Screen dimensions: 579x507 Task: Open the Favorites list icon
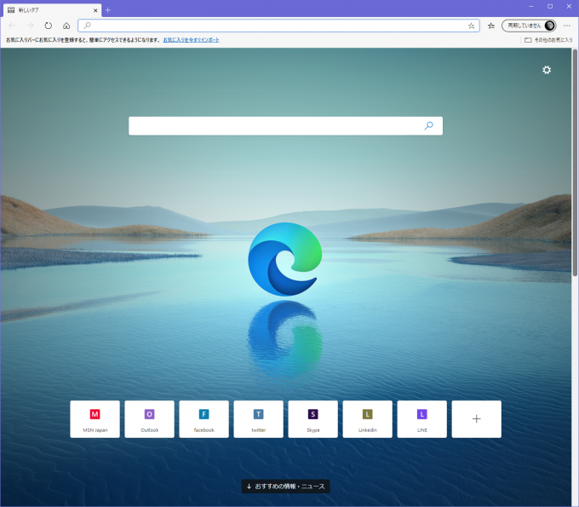click(x=491, y=26)
